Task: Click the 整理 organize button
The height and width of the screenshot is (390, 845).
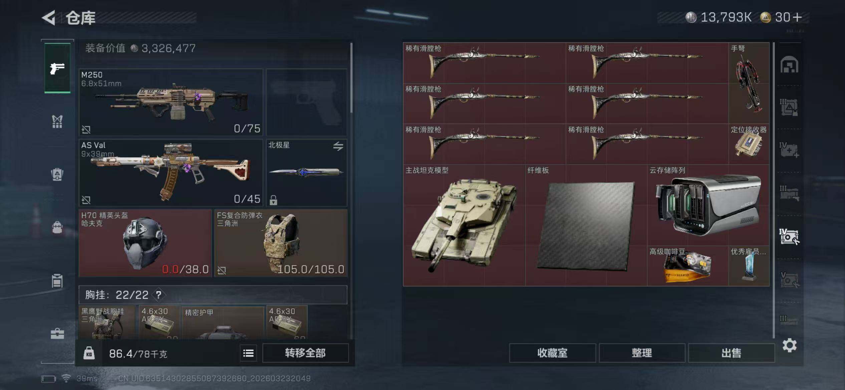Action: [642, 353]
